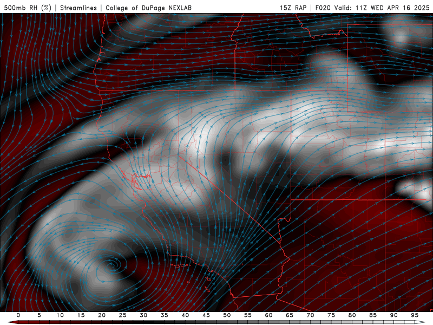The width and height of the screenshot is (433, 325).
Task: Click the colorbar value label "60"
Action: 268,315
